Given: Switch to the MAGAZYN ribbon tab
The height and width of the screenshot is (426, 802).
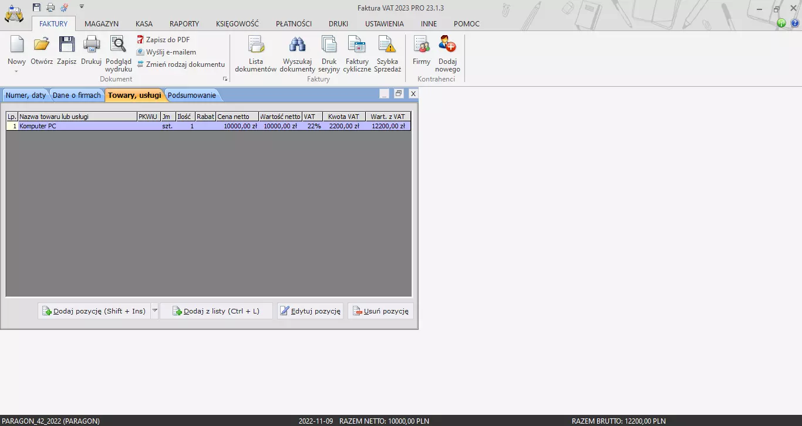Looking at the screenshot, I should point(101,24).
